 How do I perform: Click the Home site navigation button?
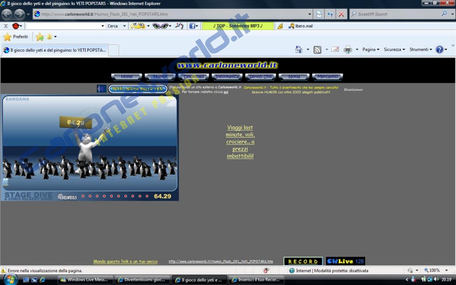click(x=127, y=77)
